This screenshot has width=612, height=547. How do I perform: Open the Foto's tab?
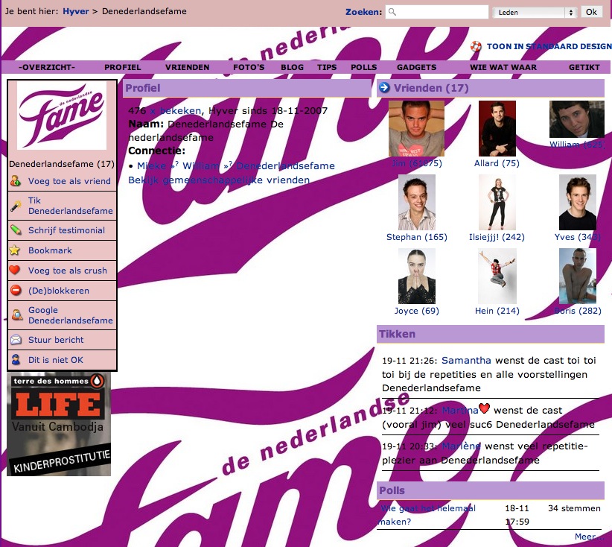[x=249, y=67]
